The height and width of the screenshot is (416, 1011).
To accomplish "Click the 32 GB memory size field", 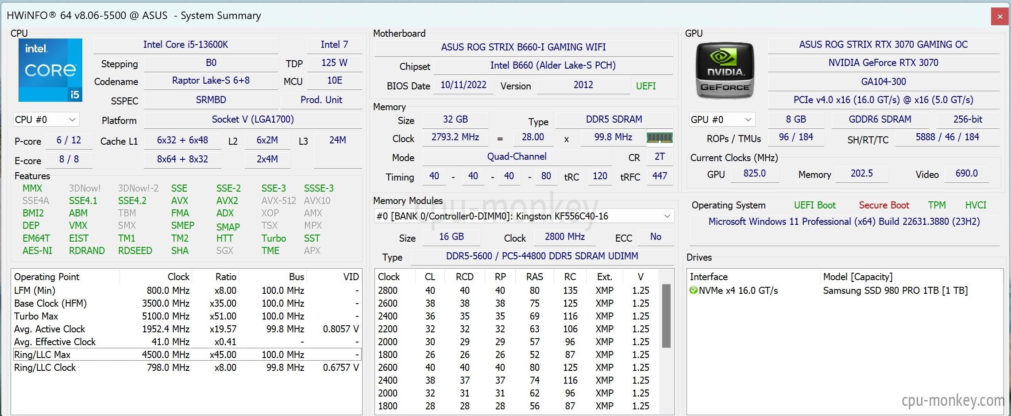I will coord(455,119).
